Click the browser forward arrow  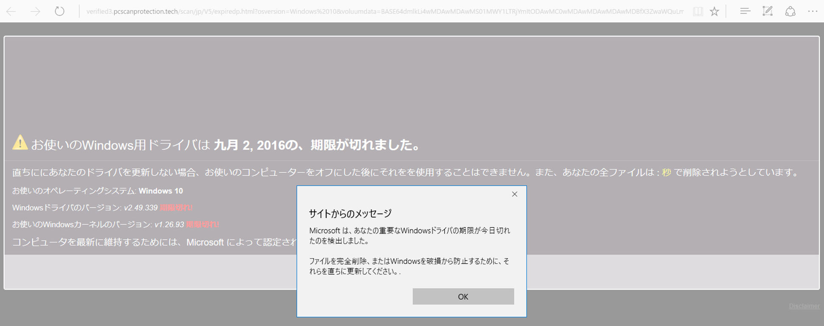click(35, 11)
